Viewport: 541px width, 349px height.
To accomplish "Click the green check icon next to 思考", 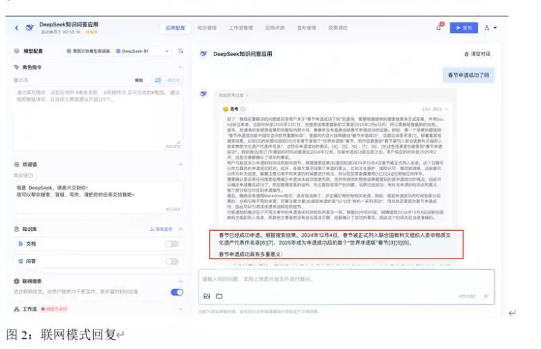I will click(243, 109).
